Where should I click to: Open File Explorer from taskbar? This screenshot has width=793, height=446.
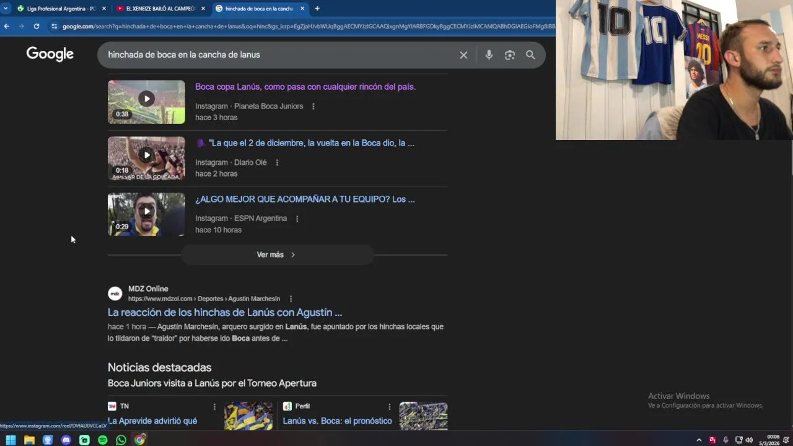coord(29,440)
